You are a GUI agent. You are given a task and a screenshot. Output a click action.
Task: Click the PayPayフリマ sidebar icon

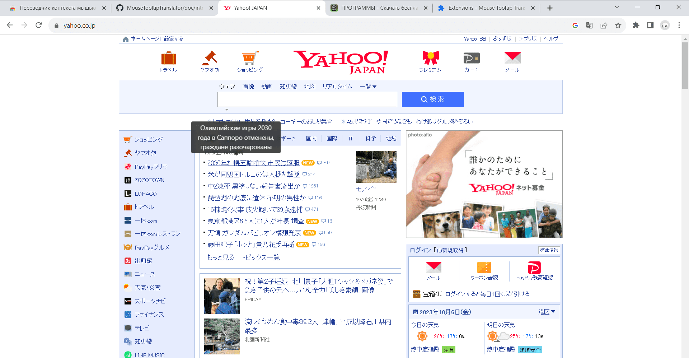[x=128, y=167]
